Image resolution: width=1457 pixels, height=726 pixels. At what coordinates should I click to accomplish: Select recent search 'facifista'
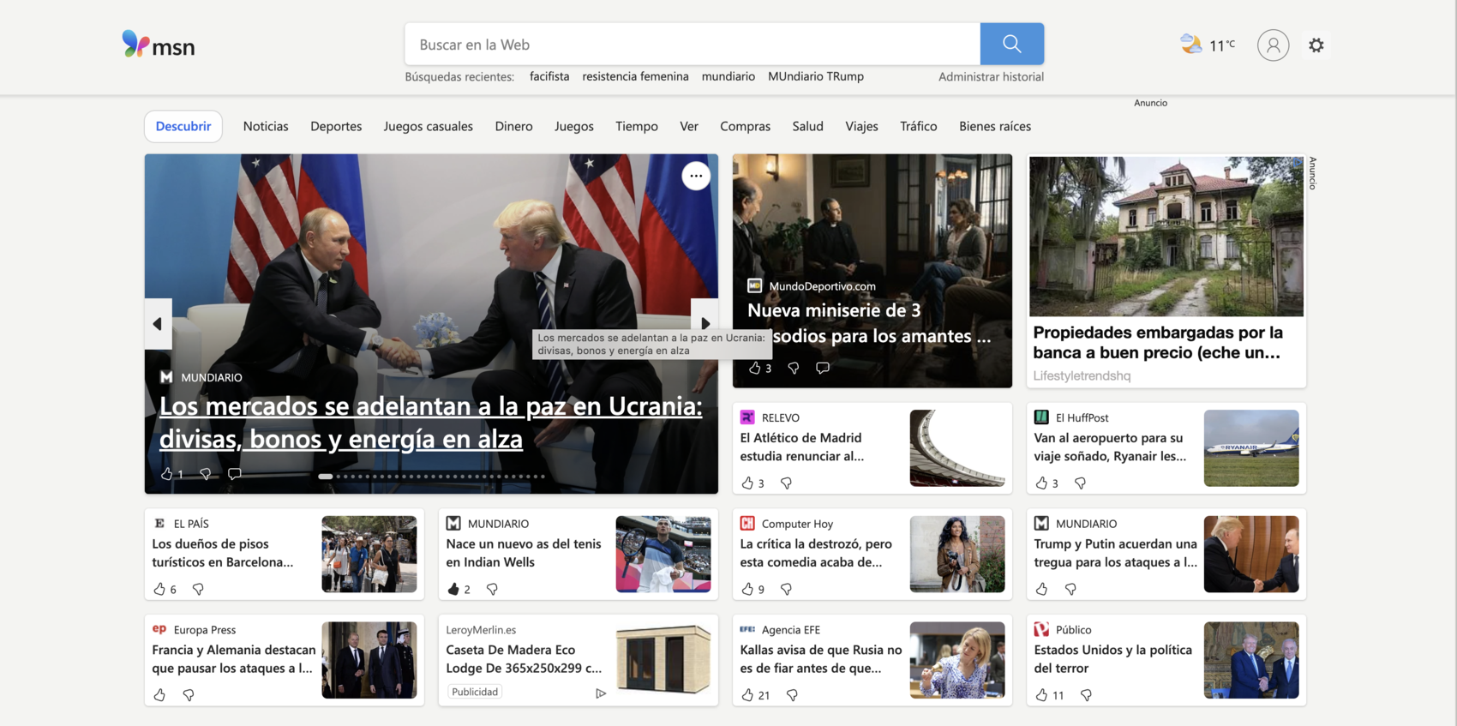coord(549,76)
